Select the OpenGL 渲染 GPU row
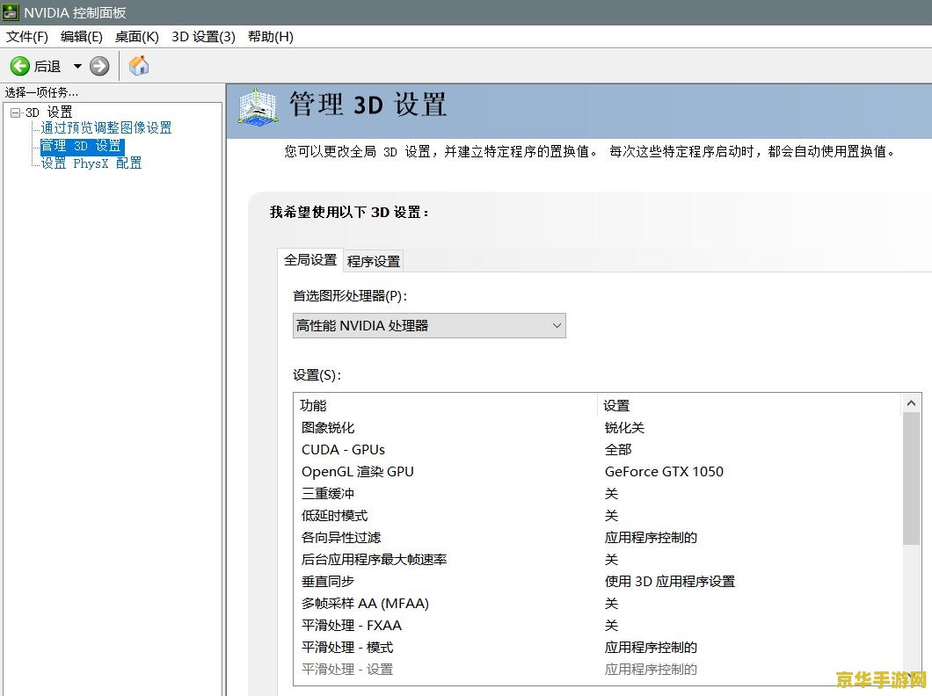Screen dimensions: 932x696 coord(598,472)
